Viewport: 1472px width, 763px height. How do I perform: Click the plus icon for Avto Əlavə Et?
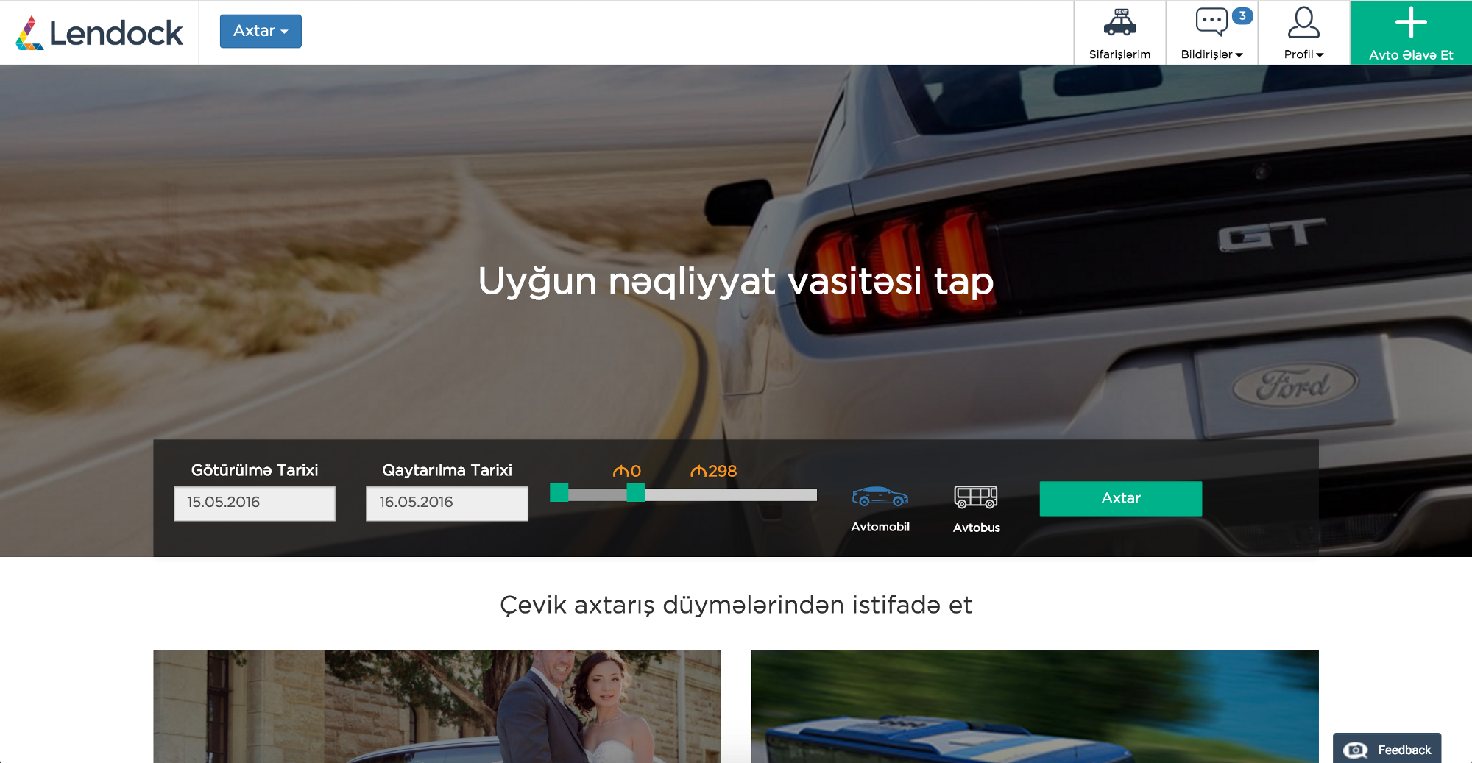(1411, 23)
